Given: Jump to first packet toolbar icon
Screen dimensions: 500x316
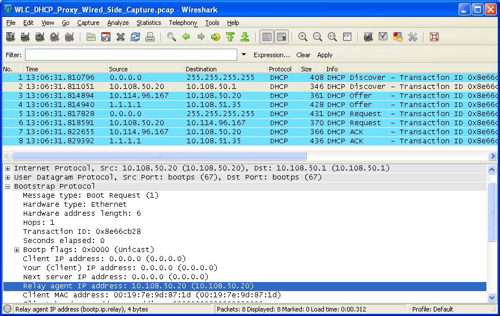Looking at the screenshot, I should click(230, 37).
